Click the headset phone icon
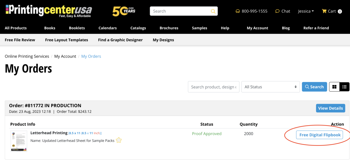 238,11
